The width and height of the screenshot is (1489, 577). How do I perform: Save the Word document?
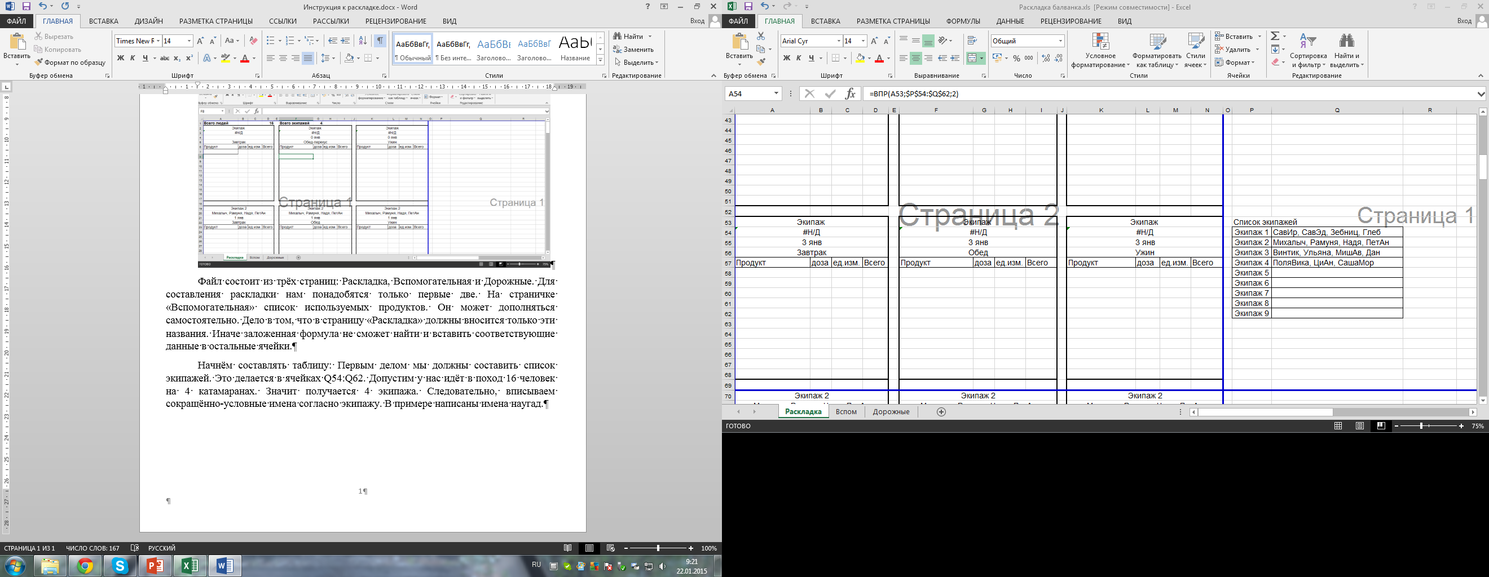point(26,6)
